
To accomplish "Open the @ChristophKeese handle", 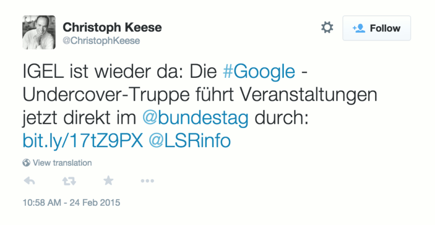I will 101,41.
